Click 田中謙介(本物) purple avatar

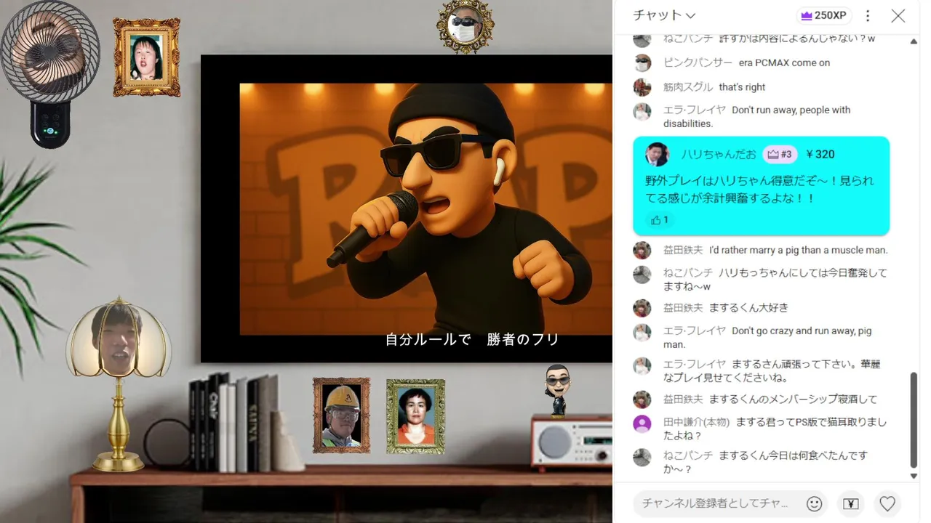642,423
